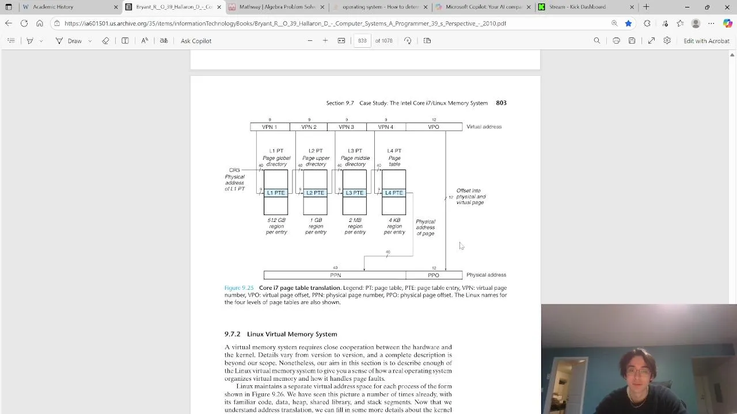The height and width of the screenshot is (414, 737).
Task: Close the Academic History tab
Action: pyautogui.click(x=116, y=7)
